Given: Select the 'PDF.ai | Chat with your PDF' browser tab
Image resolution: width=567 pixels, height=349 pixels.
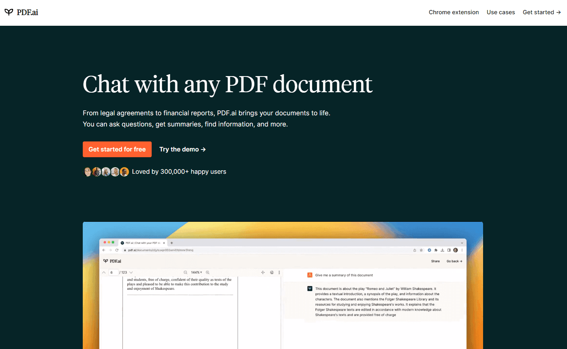Looking at the screenshot, I should tap(142, 243).
